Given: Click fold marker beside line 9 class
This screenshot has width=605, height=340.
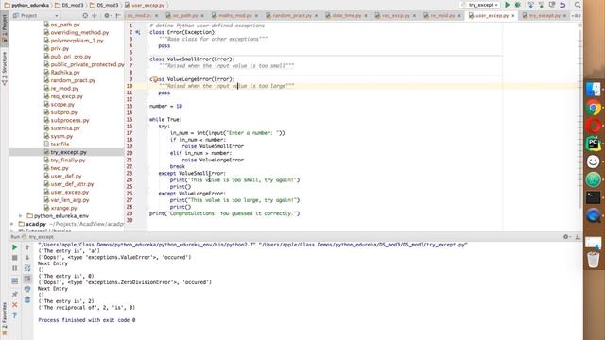Looking at the screenshot, I should tap(148, 79).
